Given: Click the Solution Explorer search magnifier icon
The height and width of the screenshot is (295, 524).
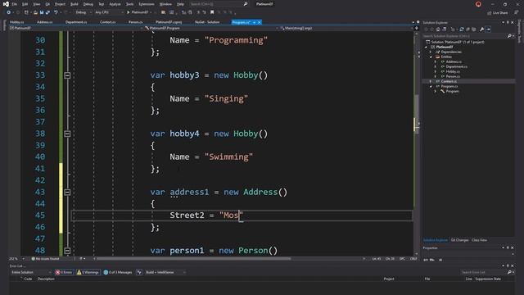Looking at the screenshot, I should [509, 36].
